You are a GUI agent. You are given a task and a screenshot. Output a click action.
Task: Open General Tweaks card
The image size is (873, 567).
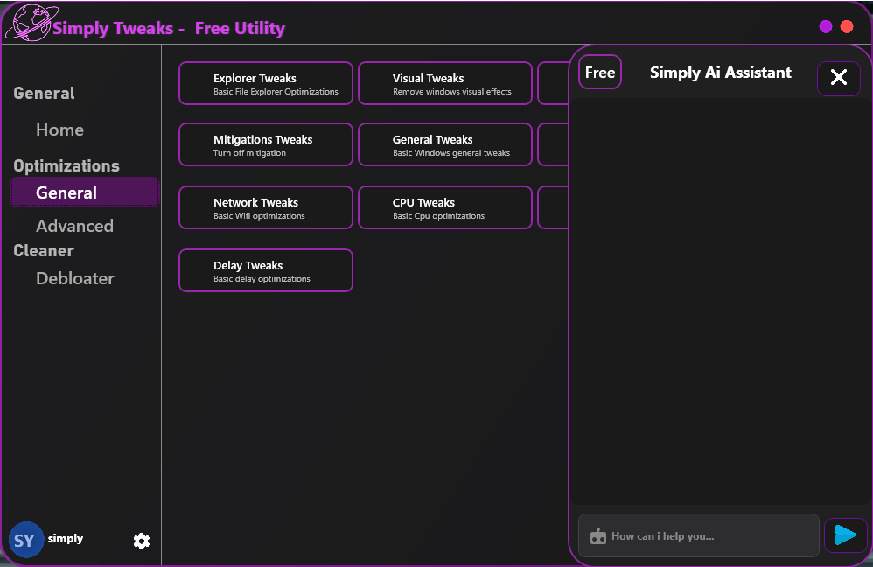pyautogui.click(x=445, y=144)
